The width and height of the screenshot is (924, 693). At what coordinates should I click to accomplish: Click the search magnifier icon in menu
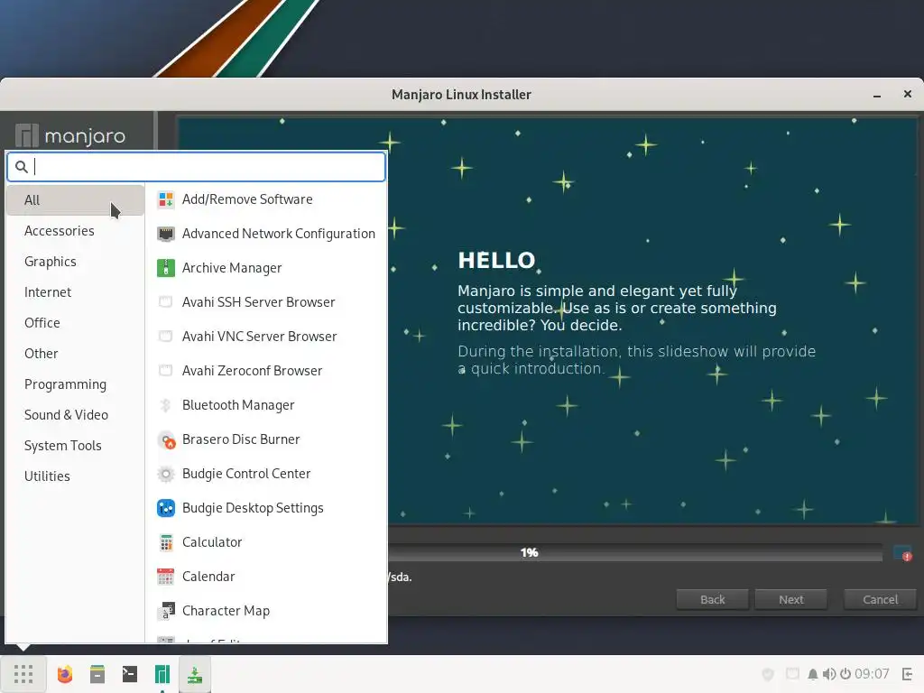(22, 167)
